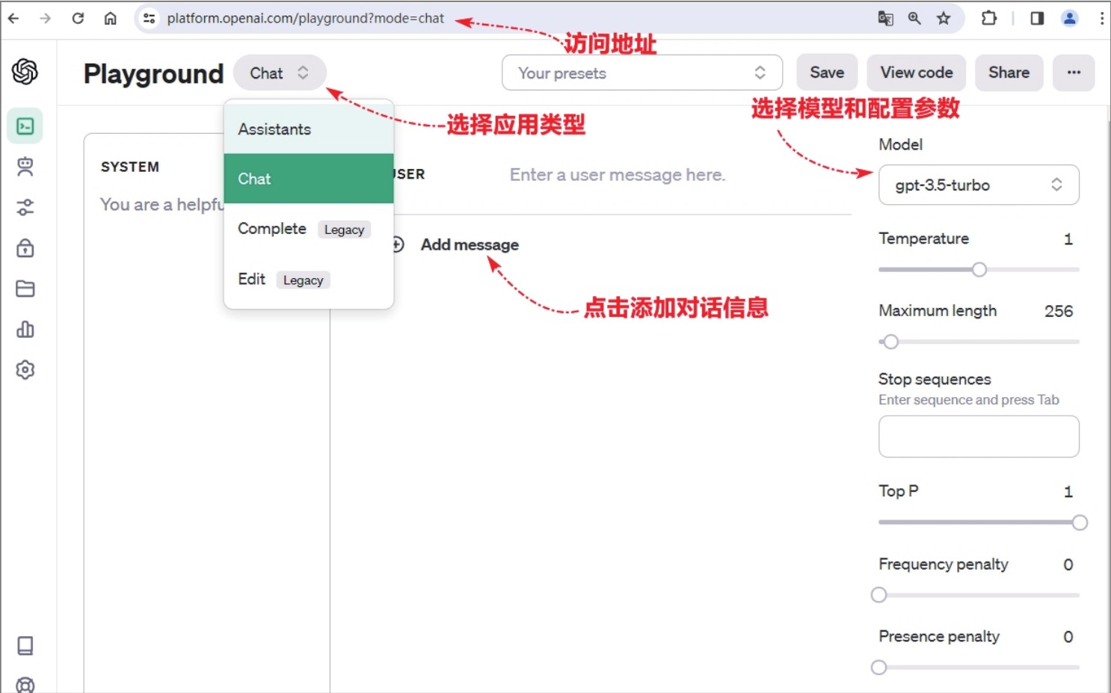The height and width of the screenshot is (693, 1111).
Task: View site information icon in address bar
Action: (150, 19)
